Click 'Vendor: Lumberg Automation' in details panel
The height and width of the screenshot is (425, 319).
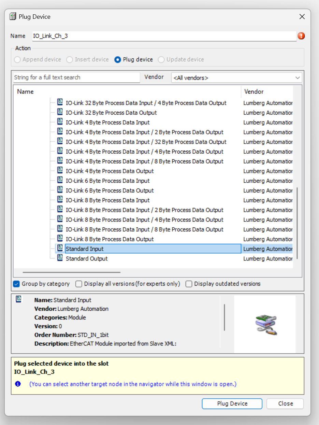71,309
